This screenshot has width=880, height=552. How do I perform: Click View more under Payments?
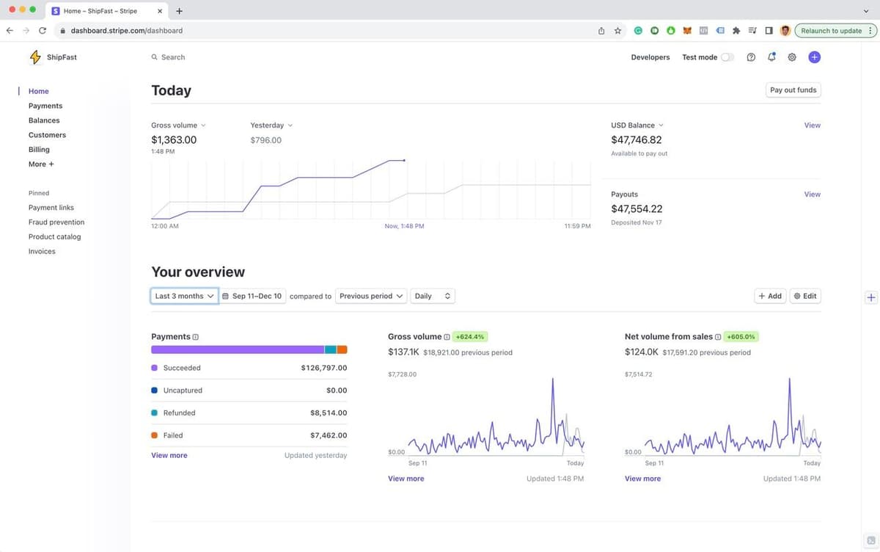[169, 456]
